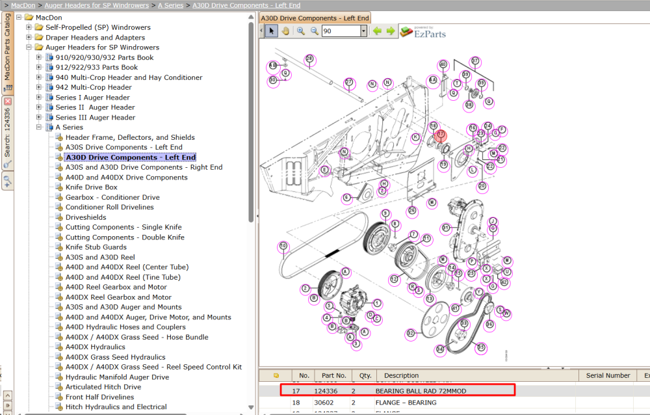Expand Draper Headers and Adapters node
The height and width of the screenshot is (415, 650).
29,37
